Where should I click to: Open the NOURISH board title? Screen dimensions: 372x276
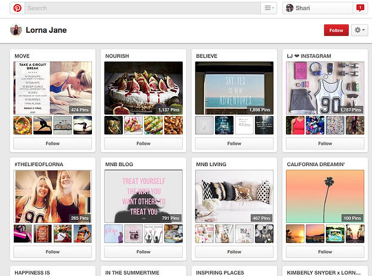click(x=117, y=56)
